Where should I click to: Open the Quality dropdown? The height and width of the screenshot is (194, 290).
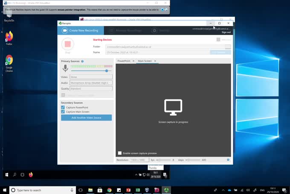point(91,88)
